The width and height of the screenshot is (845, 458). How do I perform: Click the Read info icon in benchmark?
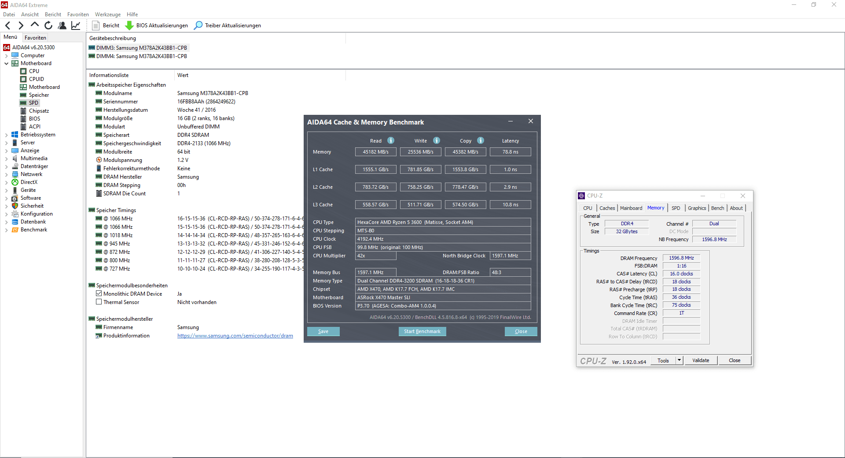(391, 140)
